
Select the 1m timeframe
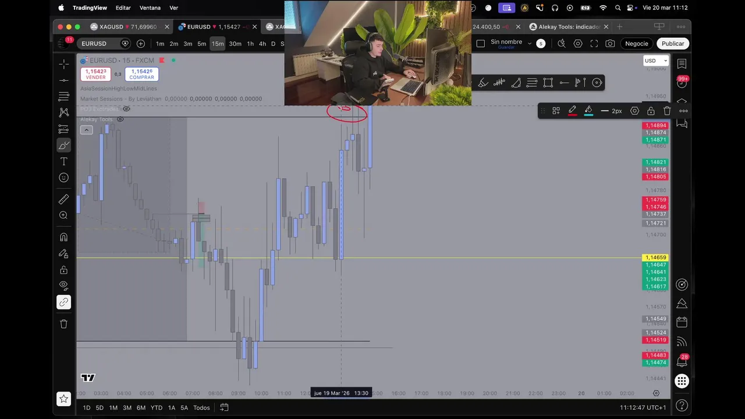pos(160,44)
